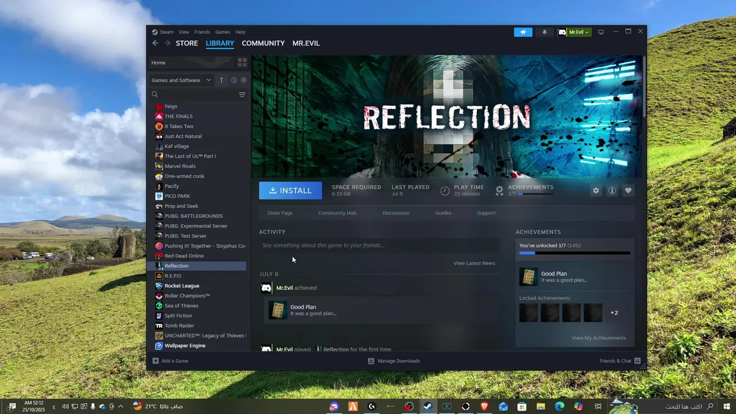
Task: Click the R.E.P.O. game icon
Action: pos(159,276)
